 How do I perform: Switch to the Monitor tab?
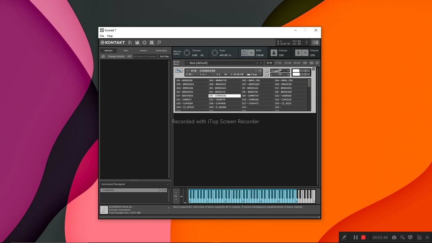(143, 51)
